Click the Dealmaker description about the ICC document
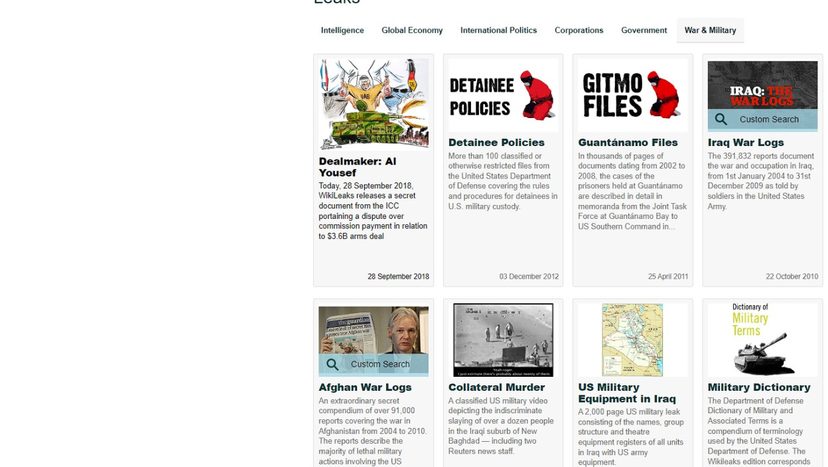828x467 pixels. tap(373, 211)
